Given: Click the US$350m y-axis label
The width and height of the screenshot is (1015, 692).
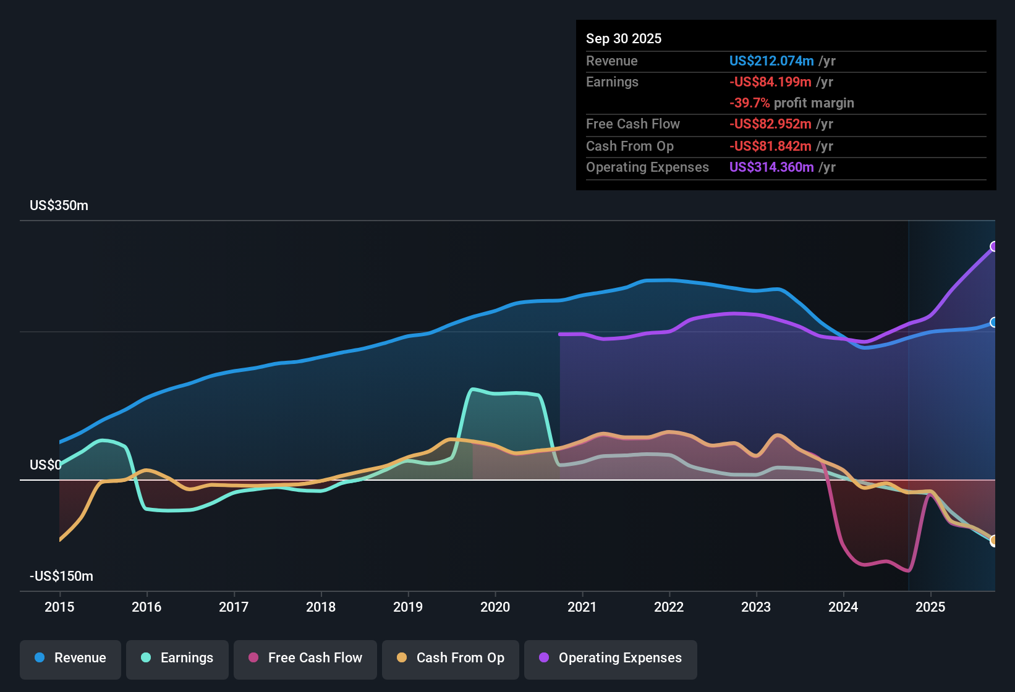Looking at the screenshot, I should click(x=59, y=206).
